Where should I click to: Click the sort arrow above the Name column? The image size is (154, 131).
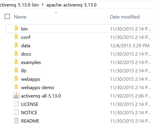56,12
